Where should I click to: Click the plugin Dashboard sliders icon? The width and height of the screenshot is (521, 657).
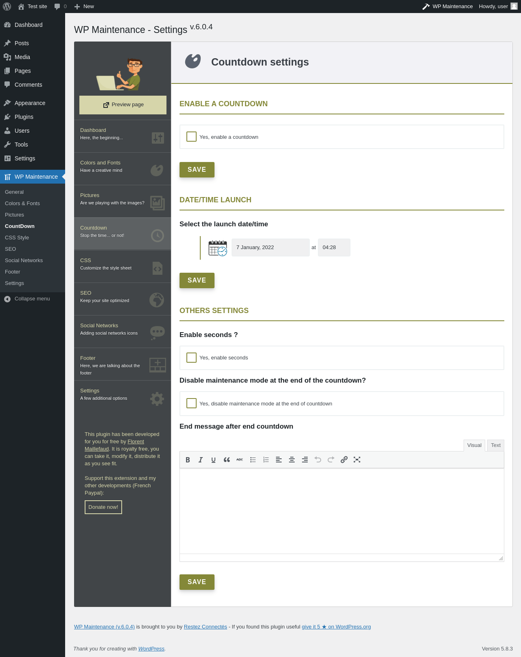[x=158, y=138]
